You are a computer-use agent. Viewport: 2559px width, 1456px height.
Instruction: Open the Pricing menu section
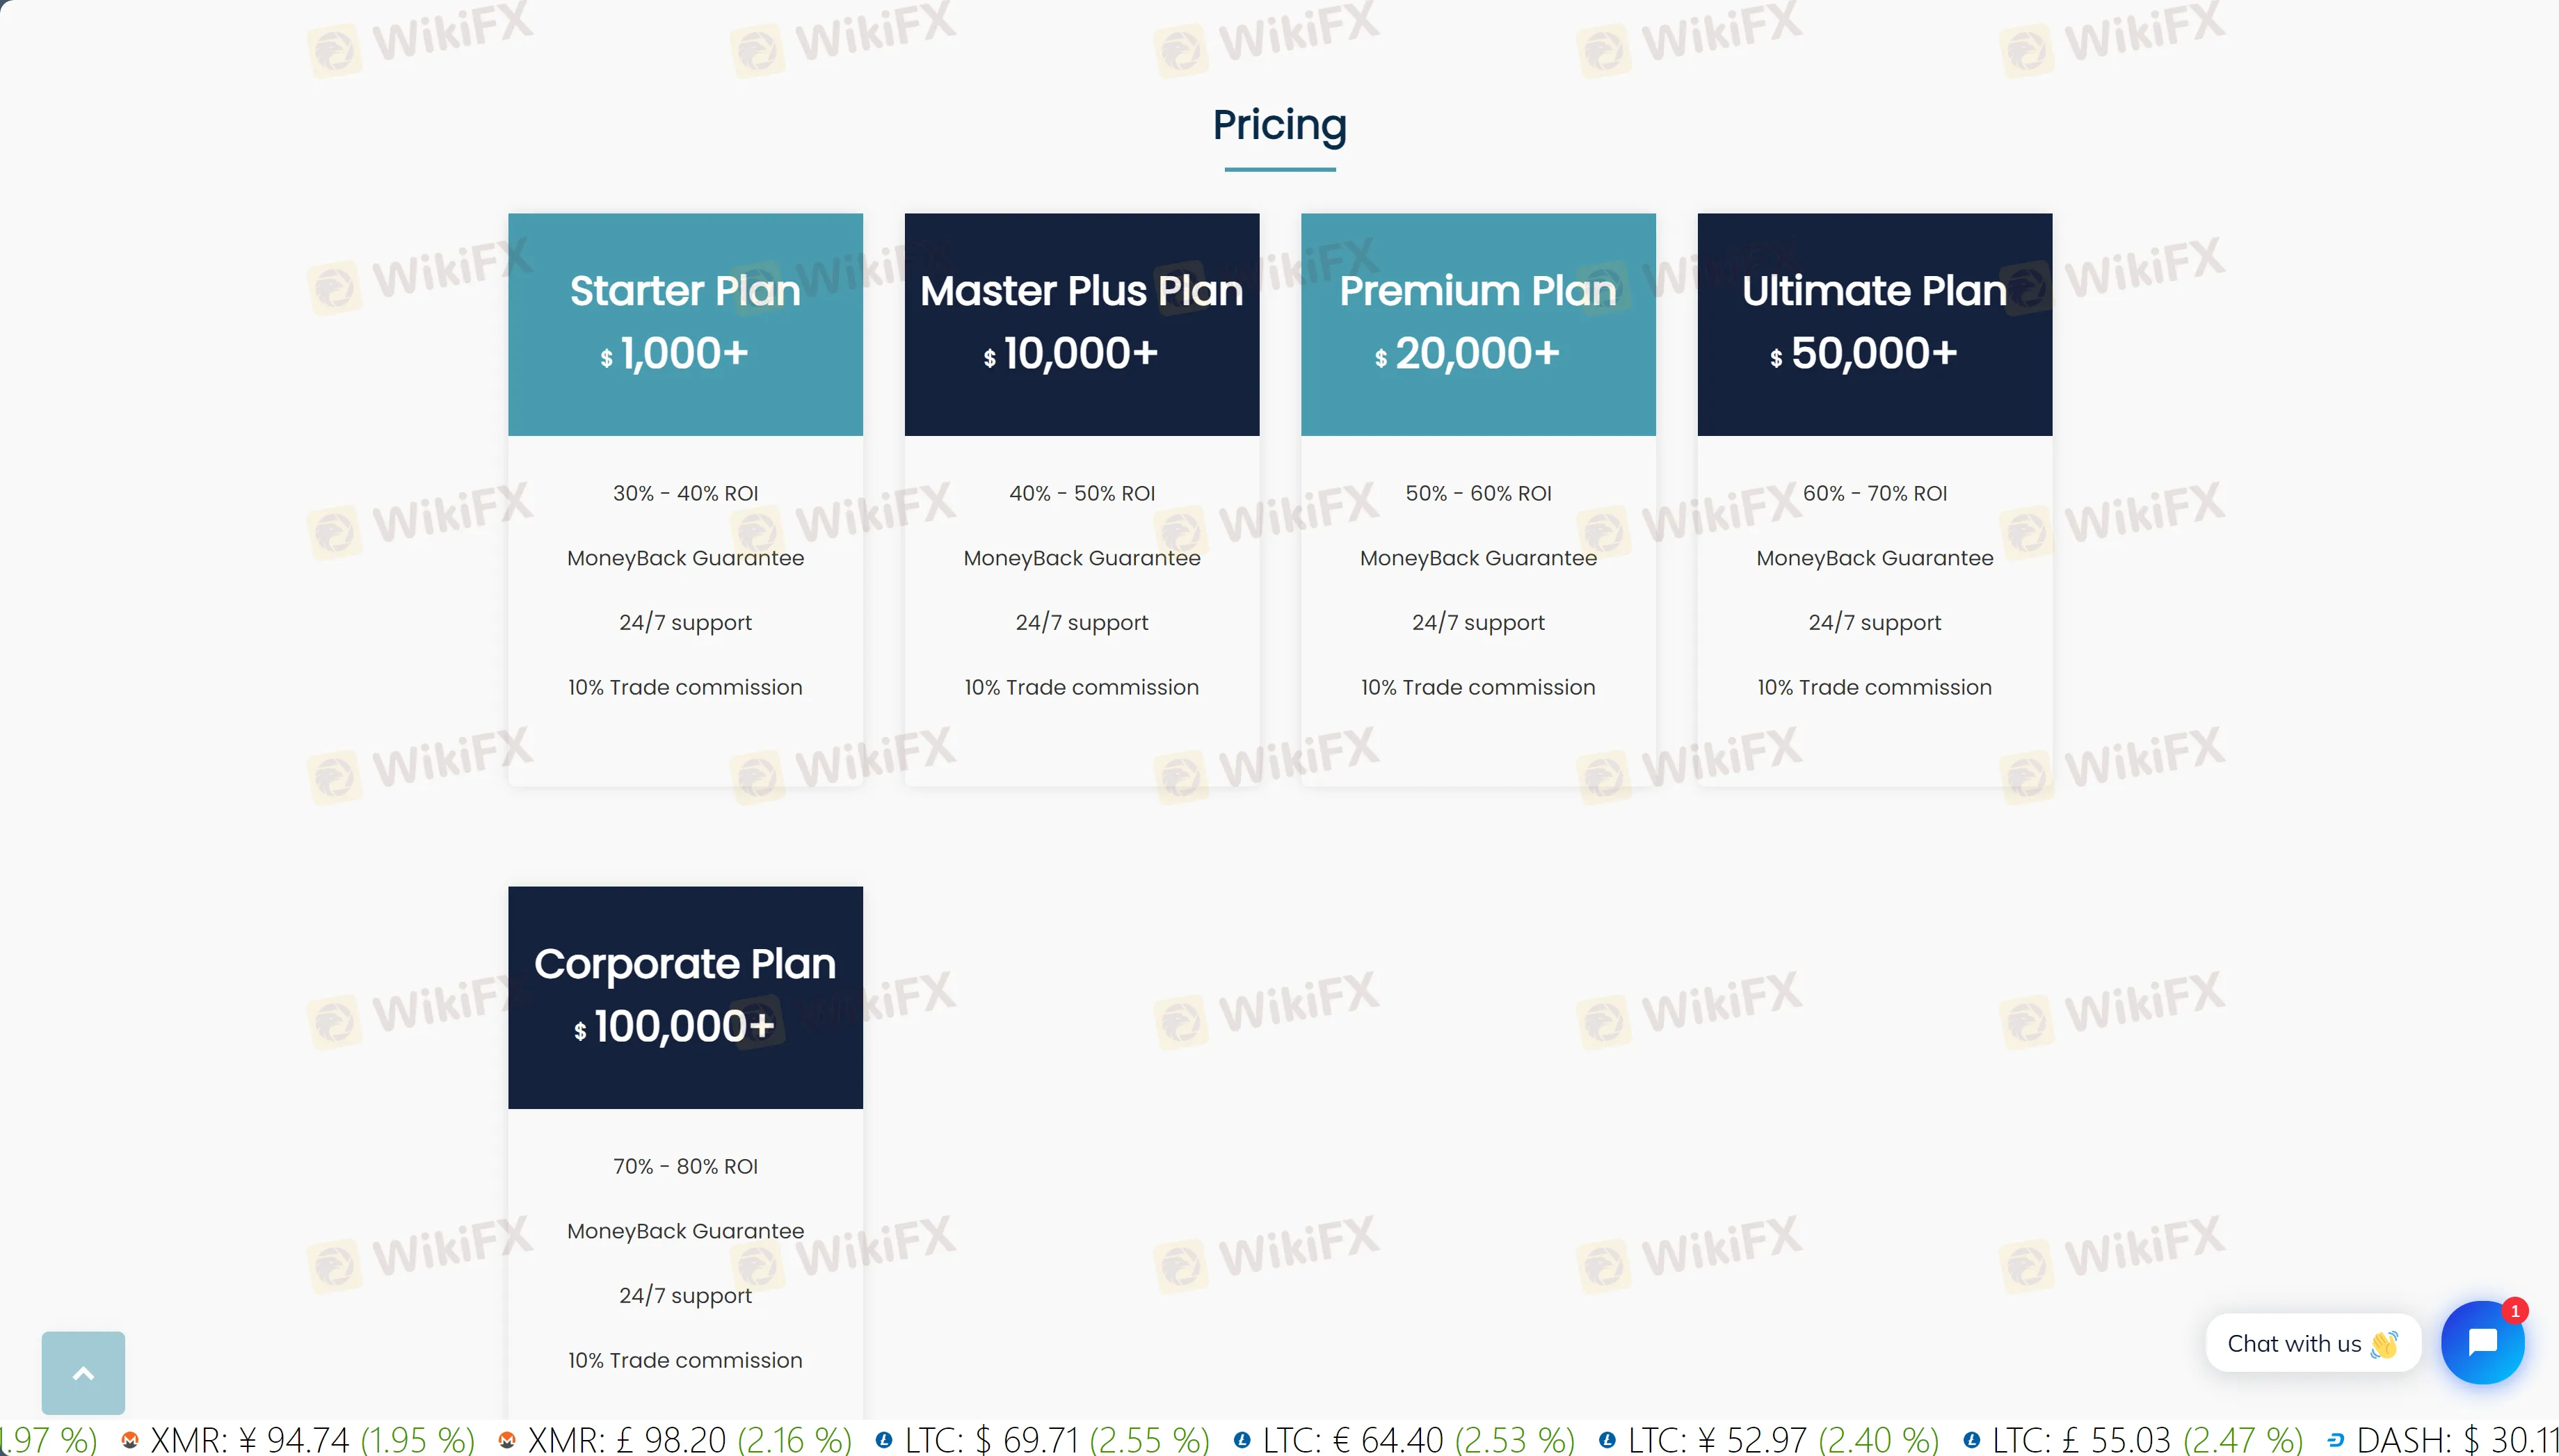(1280, 124)
